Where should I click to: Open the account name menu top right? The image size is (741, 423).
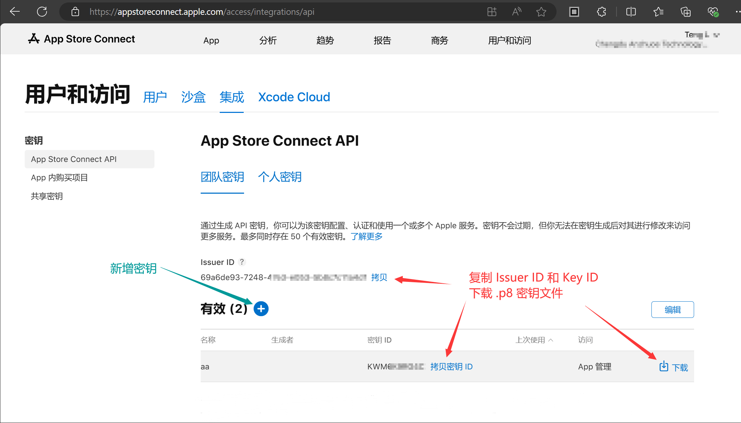[x=701, y=35]
